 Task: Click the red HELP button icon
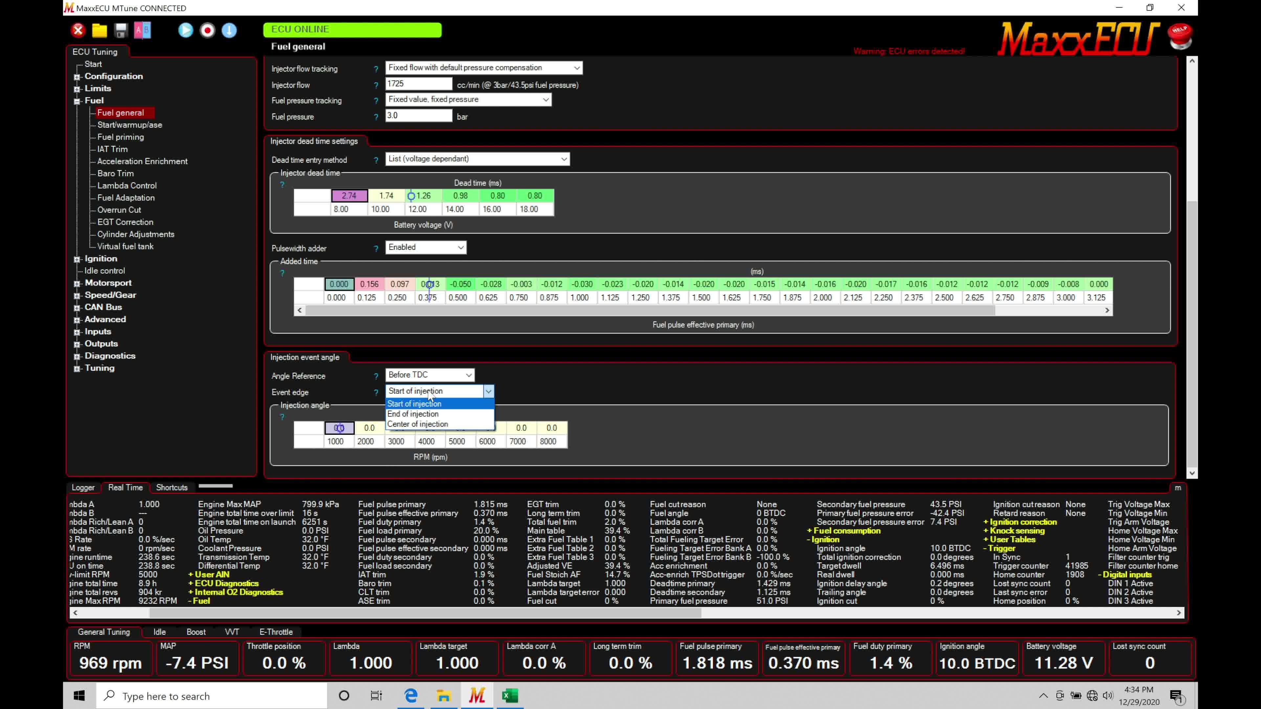coord(1180,37)
